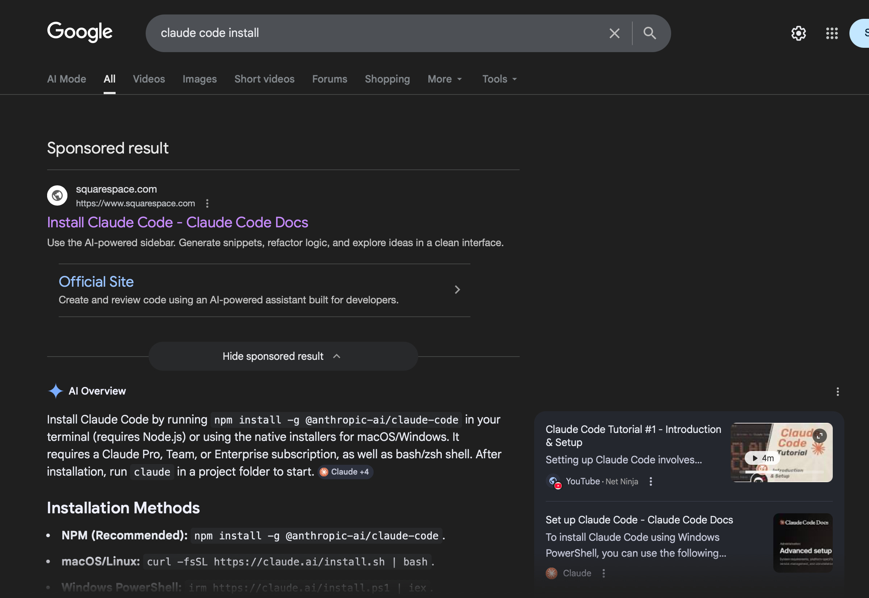
Task: Expand the More search filters dropdown
Action: click(x=444, y=79)
